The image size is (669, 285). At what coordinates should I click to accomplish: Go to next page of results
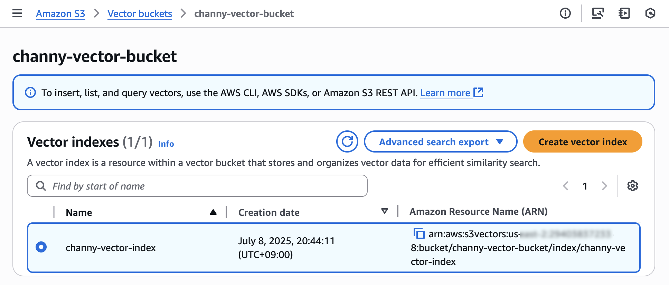pyautogui.click(x=604, y=186)
